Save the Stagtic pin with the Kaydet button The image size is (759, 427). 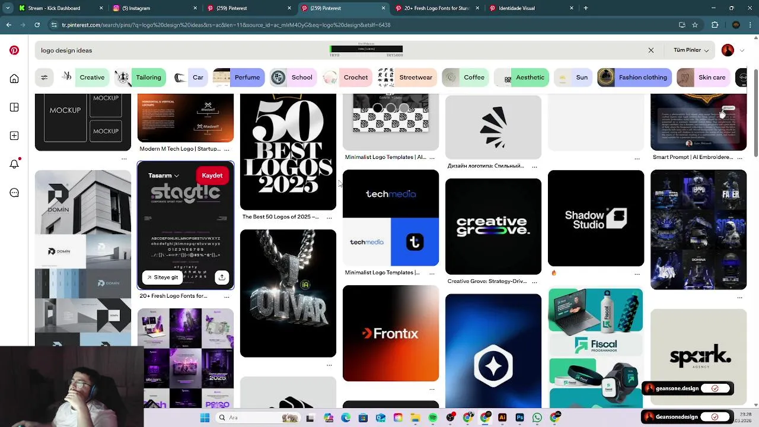click(212, 176)
